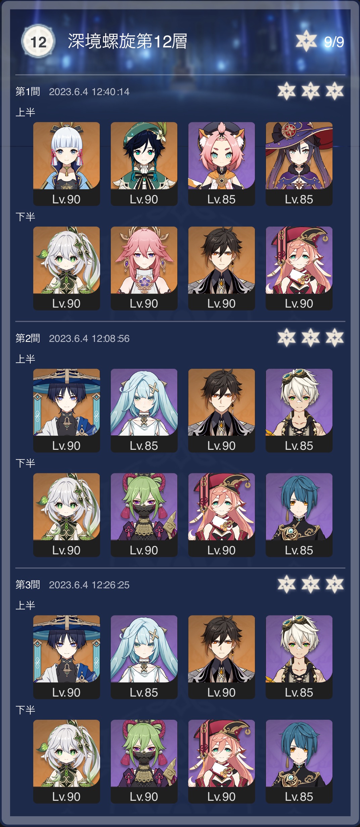Open Mona portrait with purple witch hat
This screenshot has height=827, width=360.
click(299, 164)
